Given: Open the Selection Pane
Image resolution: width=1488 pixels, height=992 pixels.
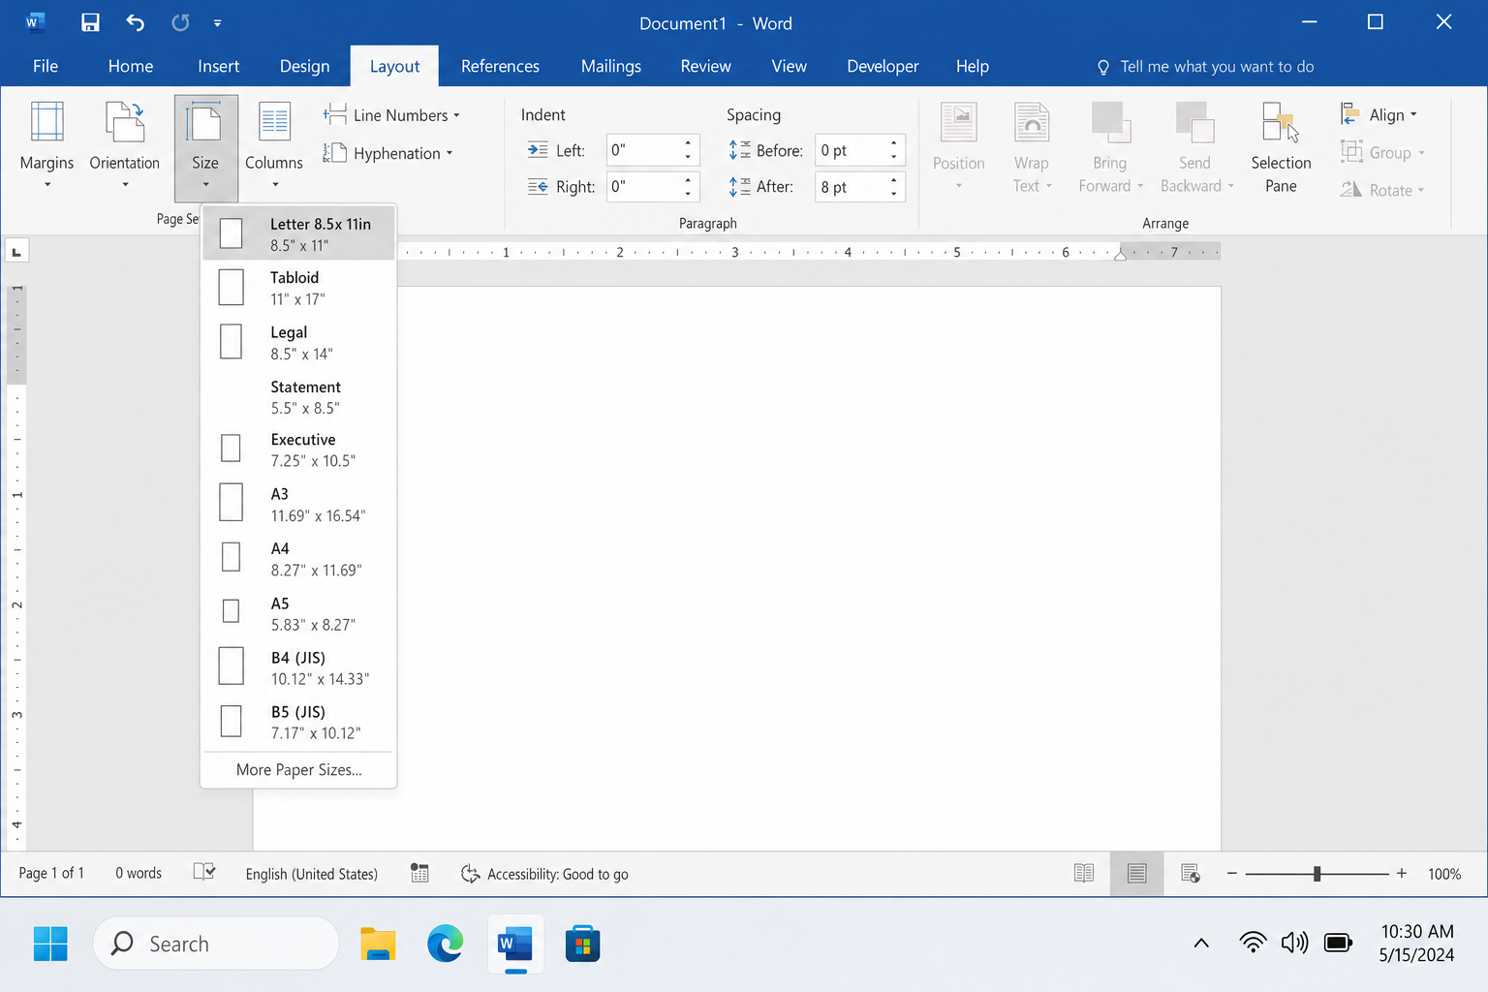Looking at the screenshot, I should pos(1281,147).
